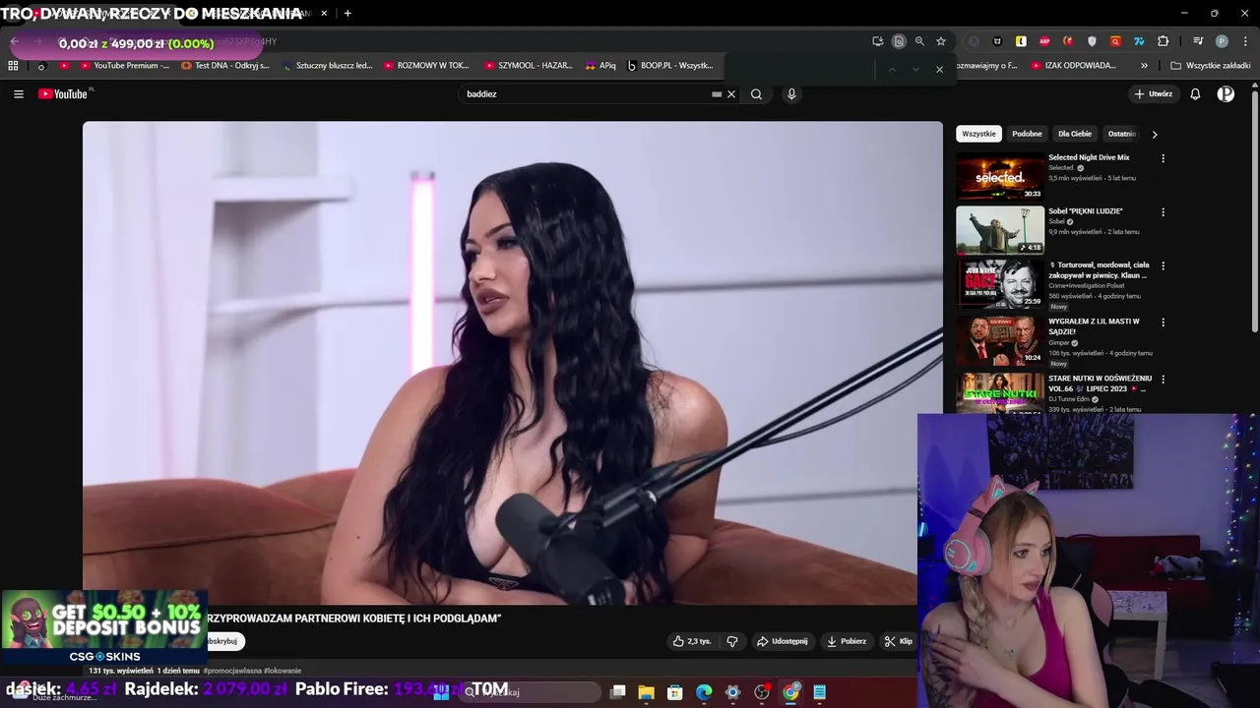Like the video with thumbs up
The width and height of the screenshot is (1260, 708).
tap(692, 641)
